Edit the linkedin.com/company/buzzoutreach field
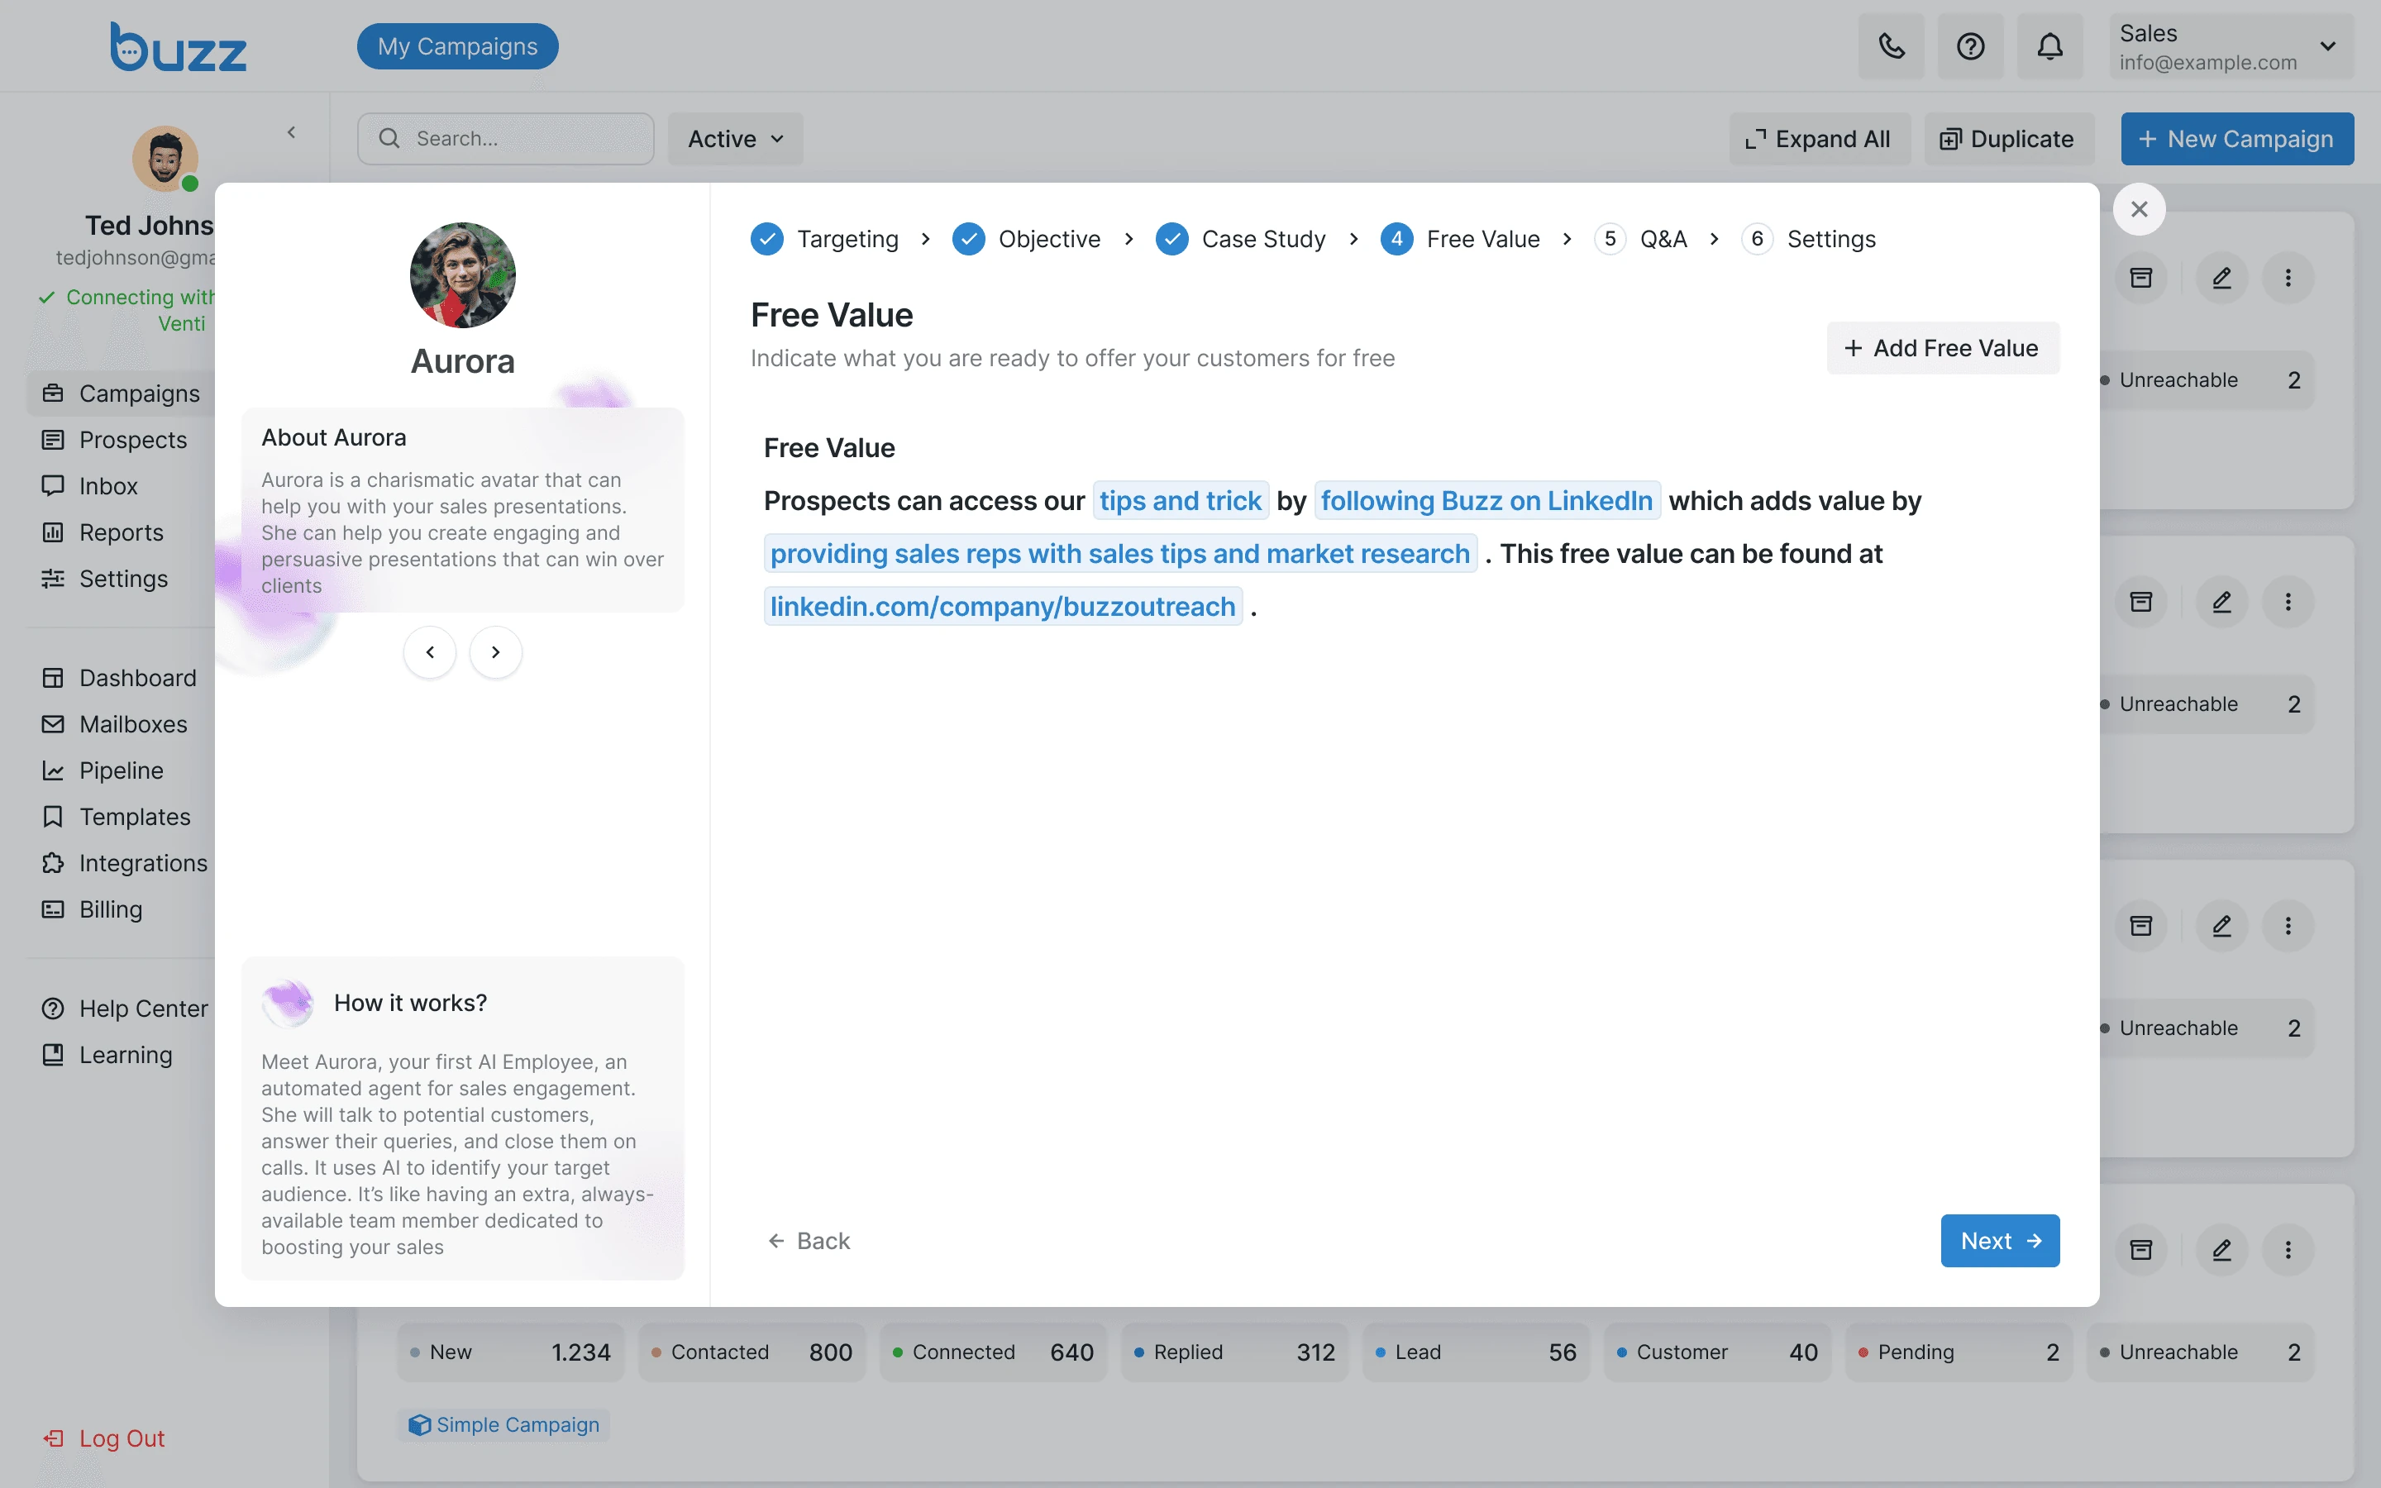Viewport: 2381px width, 1488px height. [1003, 606]
